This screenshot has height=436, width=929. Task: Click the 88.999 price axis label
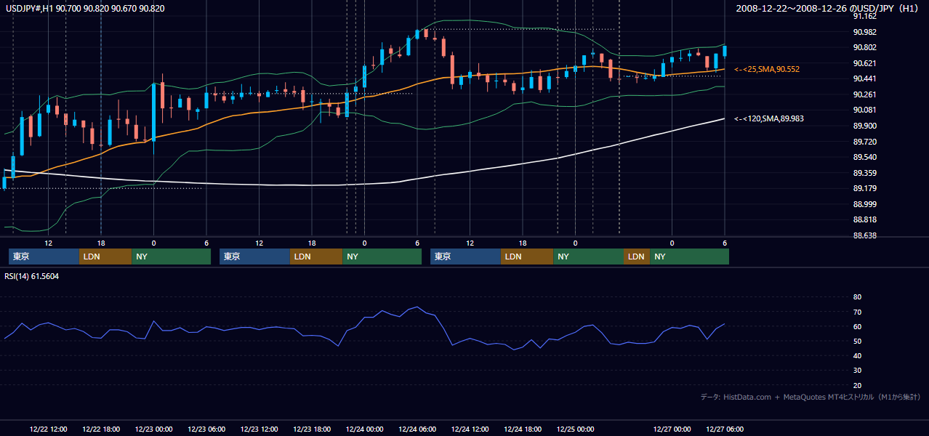click(864, 204)
